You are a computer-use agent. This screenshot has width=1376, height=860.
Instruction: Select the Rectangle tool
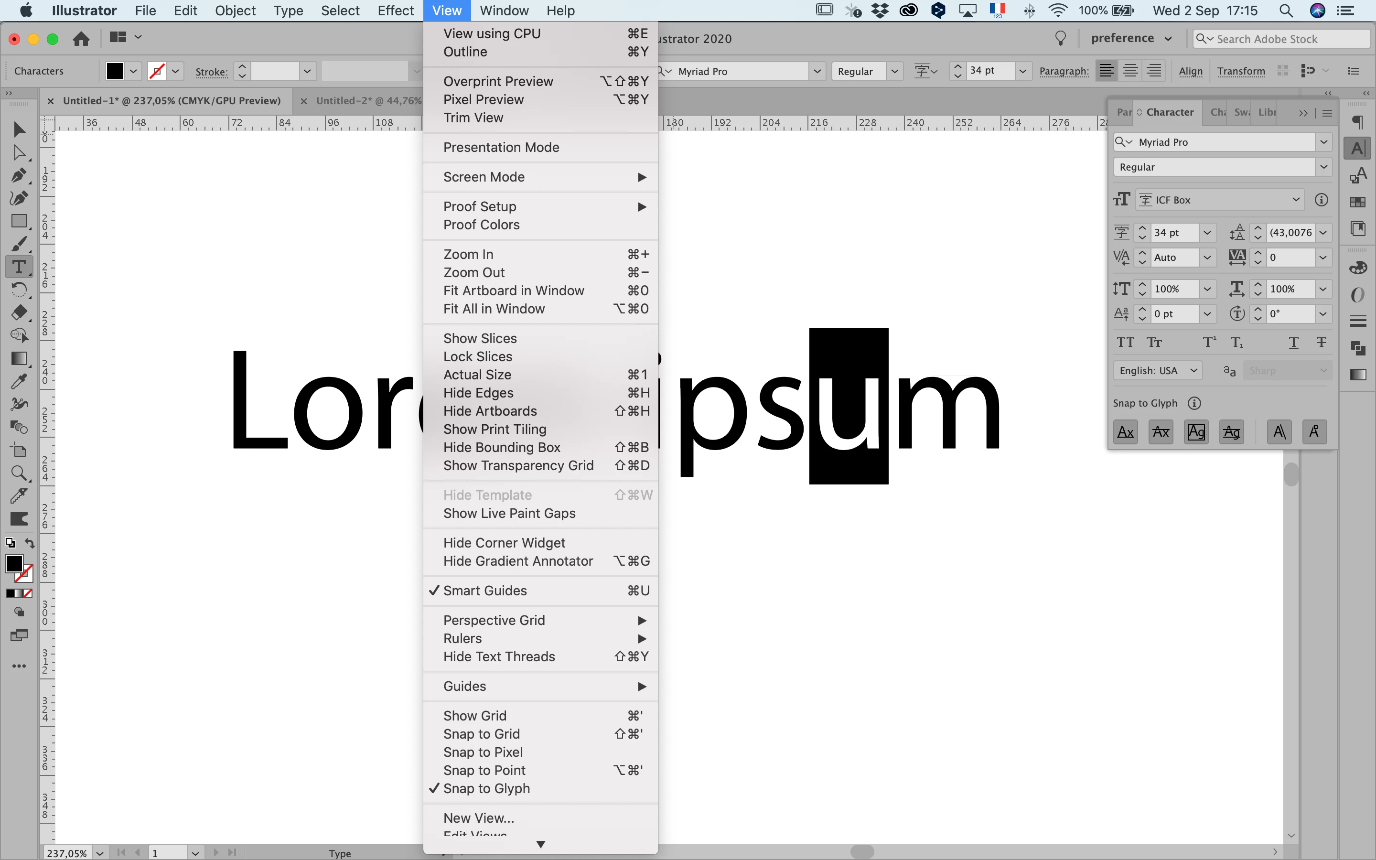pos(19,221)
